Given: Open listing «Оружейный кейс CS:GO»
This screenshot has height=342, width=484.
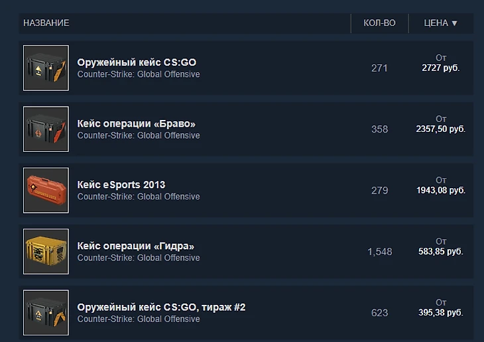Looking at the screenshot, I should (137, 62).
